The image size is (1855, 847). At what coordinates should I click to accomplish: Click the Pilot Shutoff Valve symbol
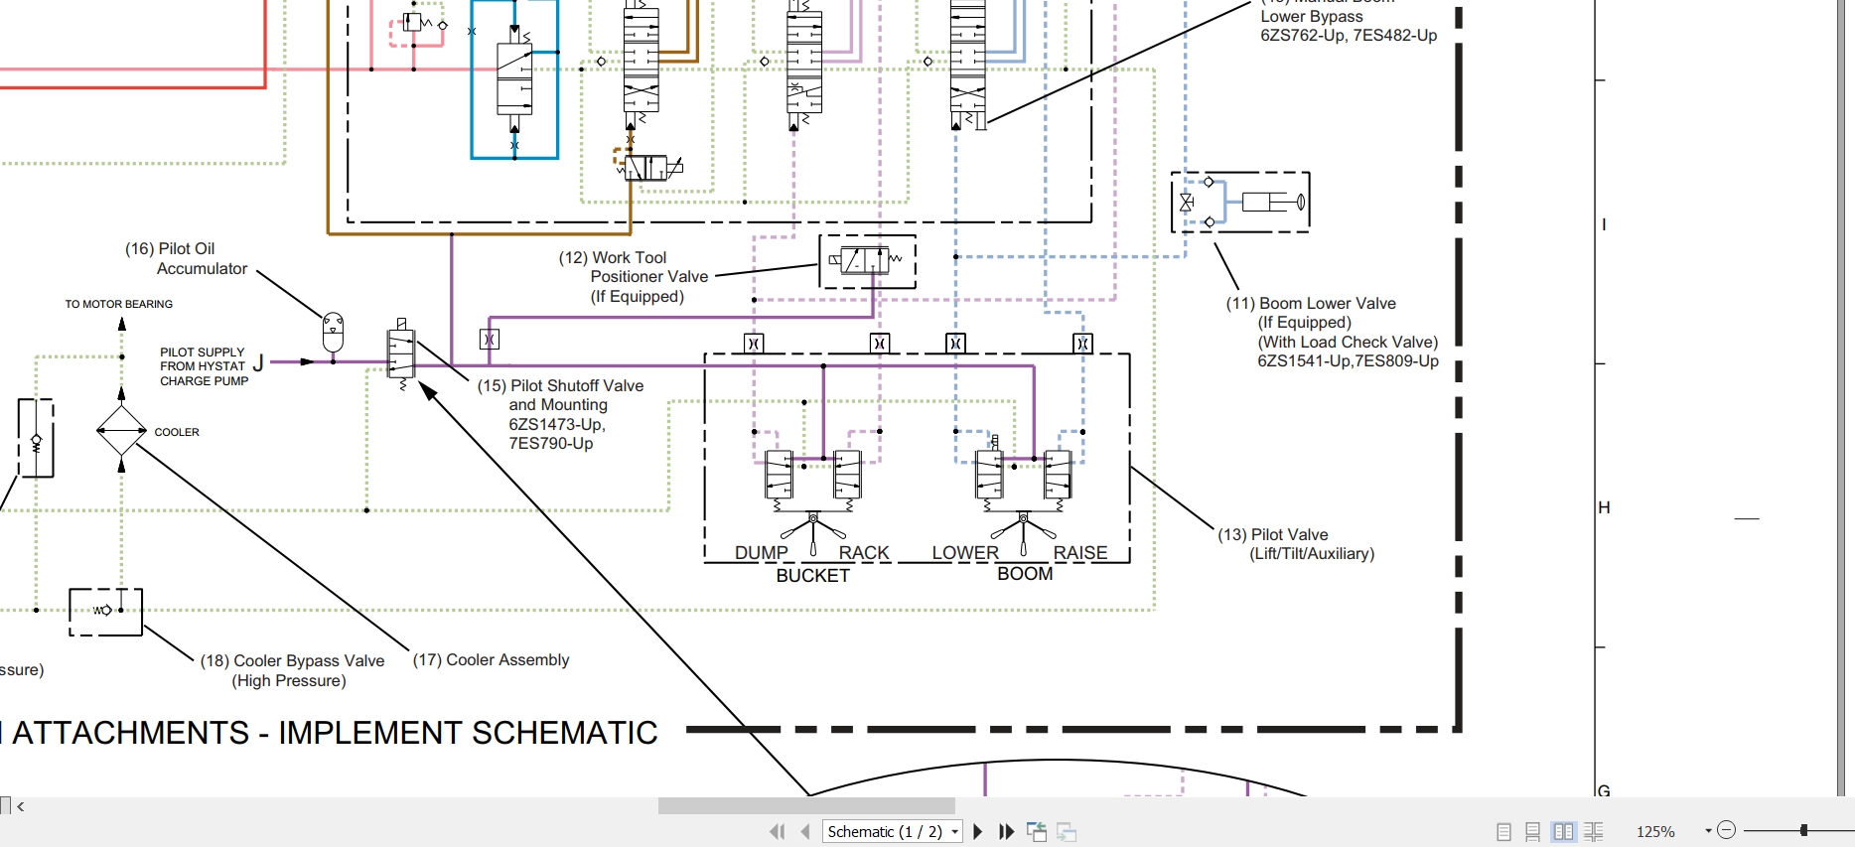pyautogui.click(x=401, y=353)
